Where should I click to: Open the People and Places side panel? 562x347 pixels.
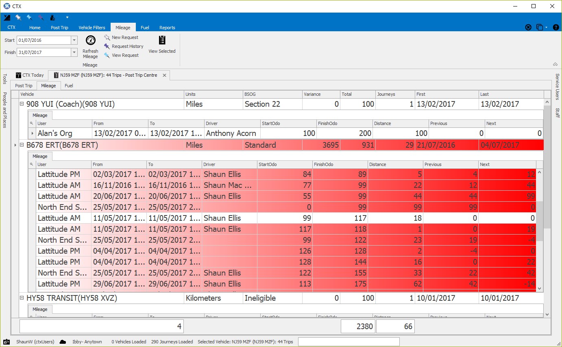tap(5, 110)
